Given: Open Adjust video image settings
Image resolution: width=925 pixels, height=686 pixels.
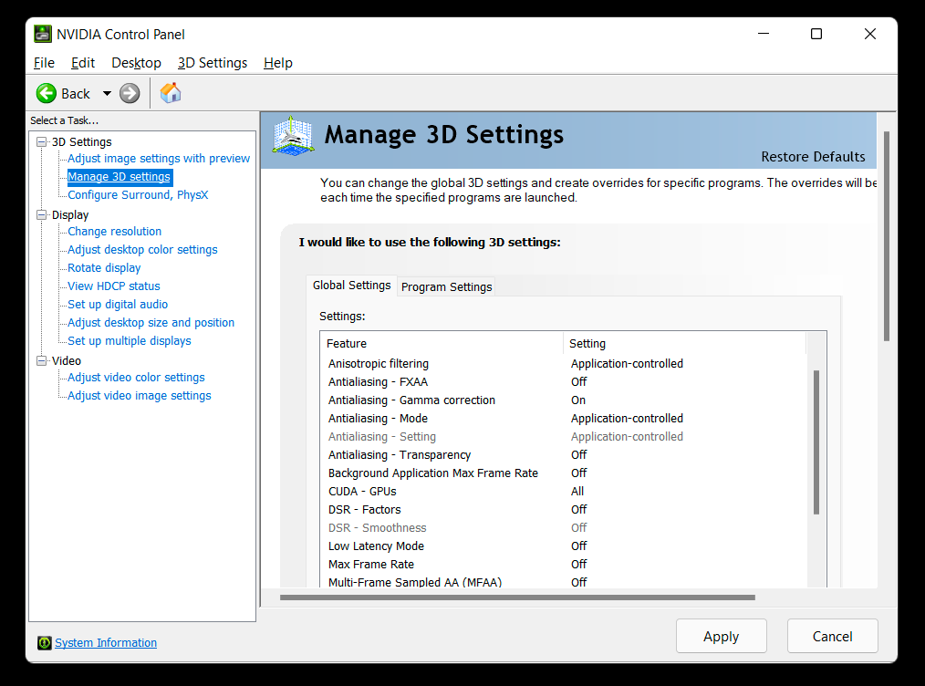Looking at the screenshot, I should (140, 396).
